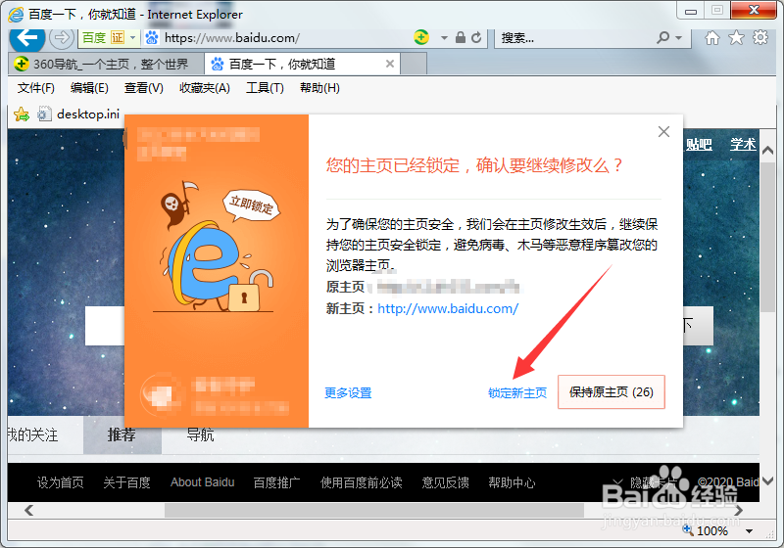Open the 查看(V) menu
The width and height of the screenshot is (784, 548).
pyautogui.click(x=144, y=88)
